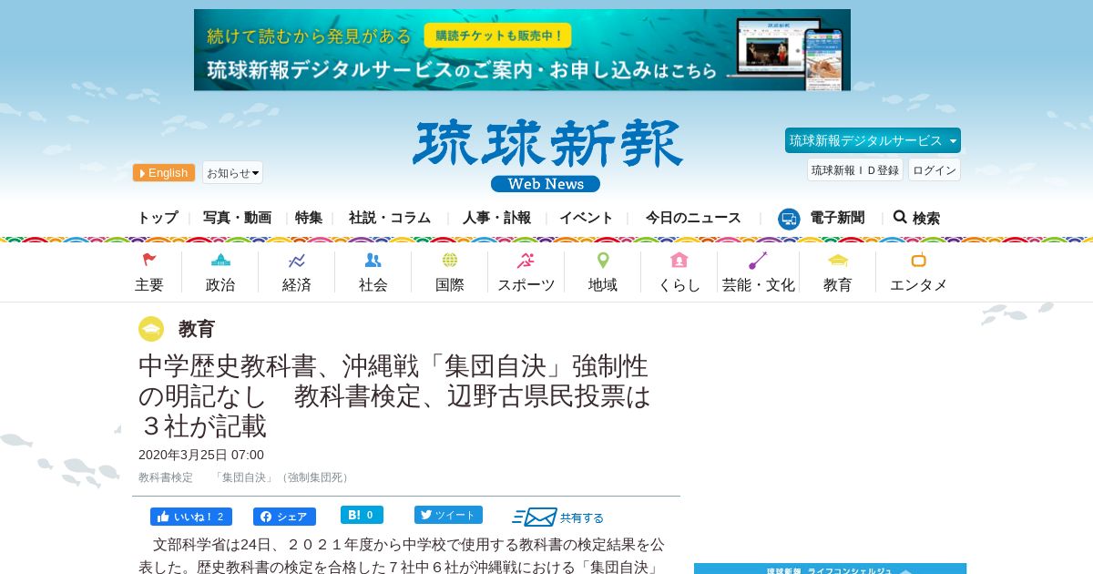Click the 国際 globe icon
This screenshot has height=574, width=1093.
click(x=450, y=261)
